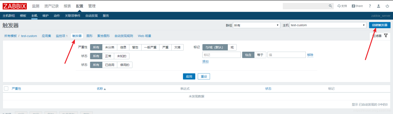
Task: Switch to 图形 tab
Action: coord(90,36)
